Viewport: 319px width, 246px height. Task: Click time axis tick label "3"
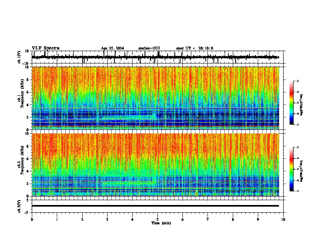click(108, 219)
